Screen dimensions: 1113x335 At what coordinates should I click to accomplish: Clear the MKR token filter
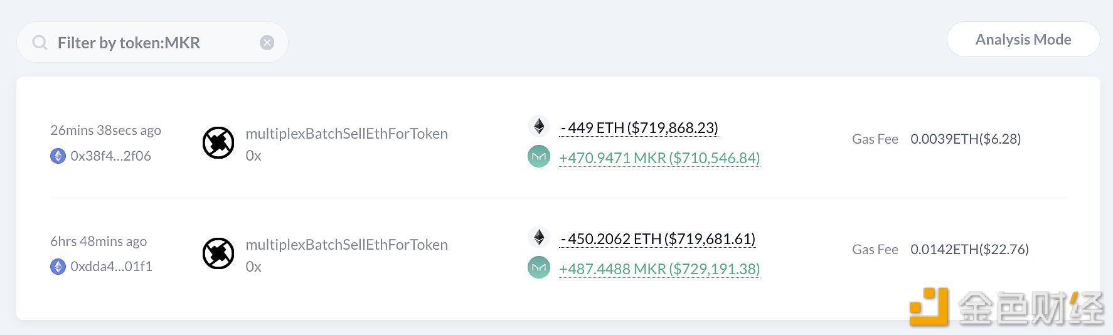(x=267, y=43)
